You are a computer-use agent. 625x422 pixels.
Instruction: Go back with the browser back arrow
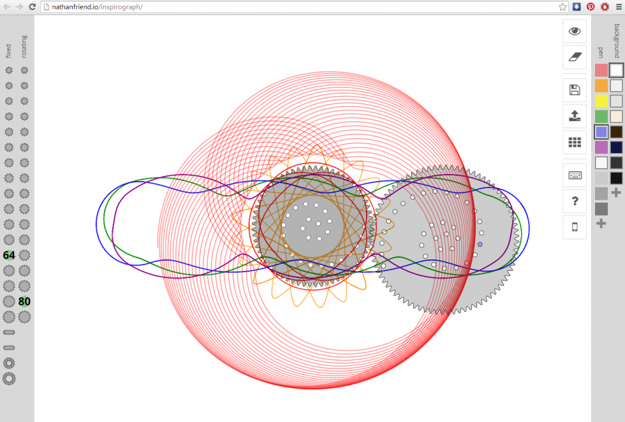coord(7,7)
